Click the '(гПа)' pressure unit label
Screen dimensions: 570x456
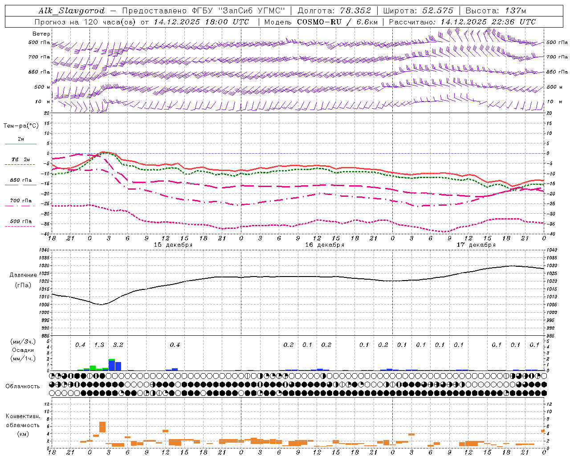23,285
